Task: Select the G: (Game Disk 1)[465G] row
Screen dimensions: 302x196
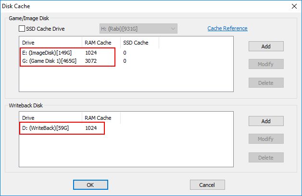Action: pyautogui.click(x=126, y=61)
